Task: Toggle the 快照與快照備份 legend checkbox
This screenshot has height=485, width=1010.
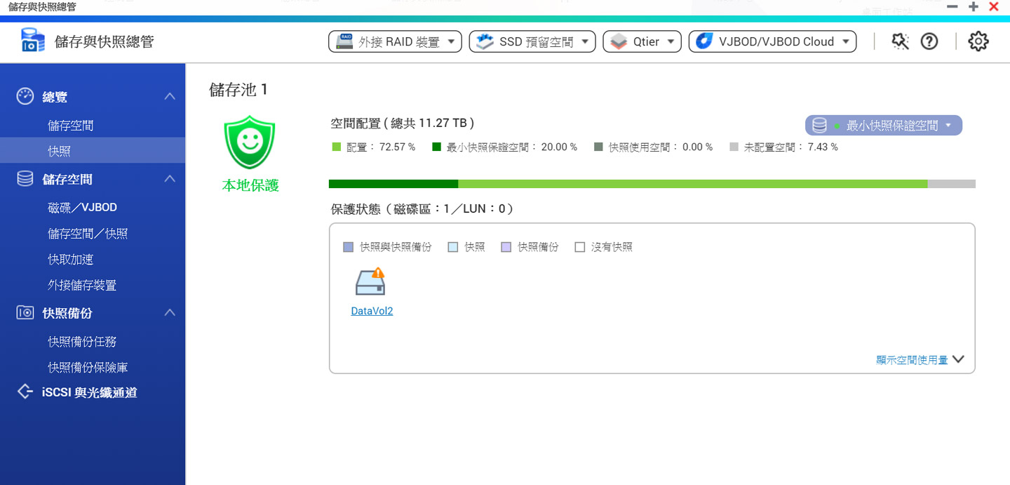Action: [x=347, y=246]
